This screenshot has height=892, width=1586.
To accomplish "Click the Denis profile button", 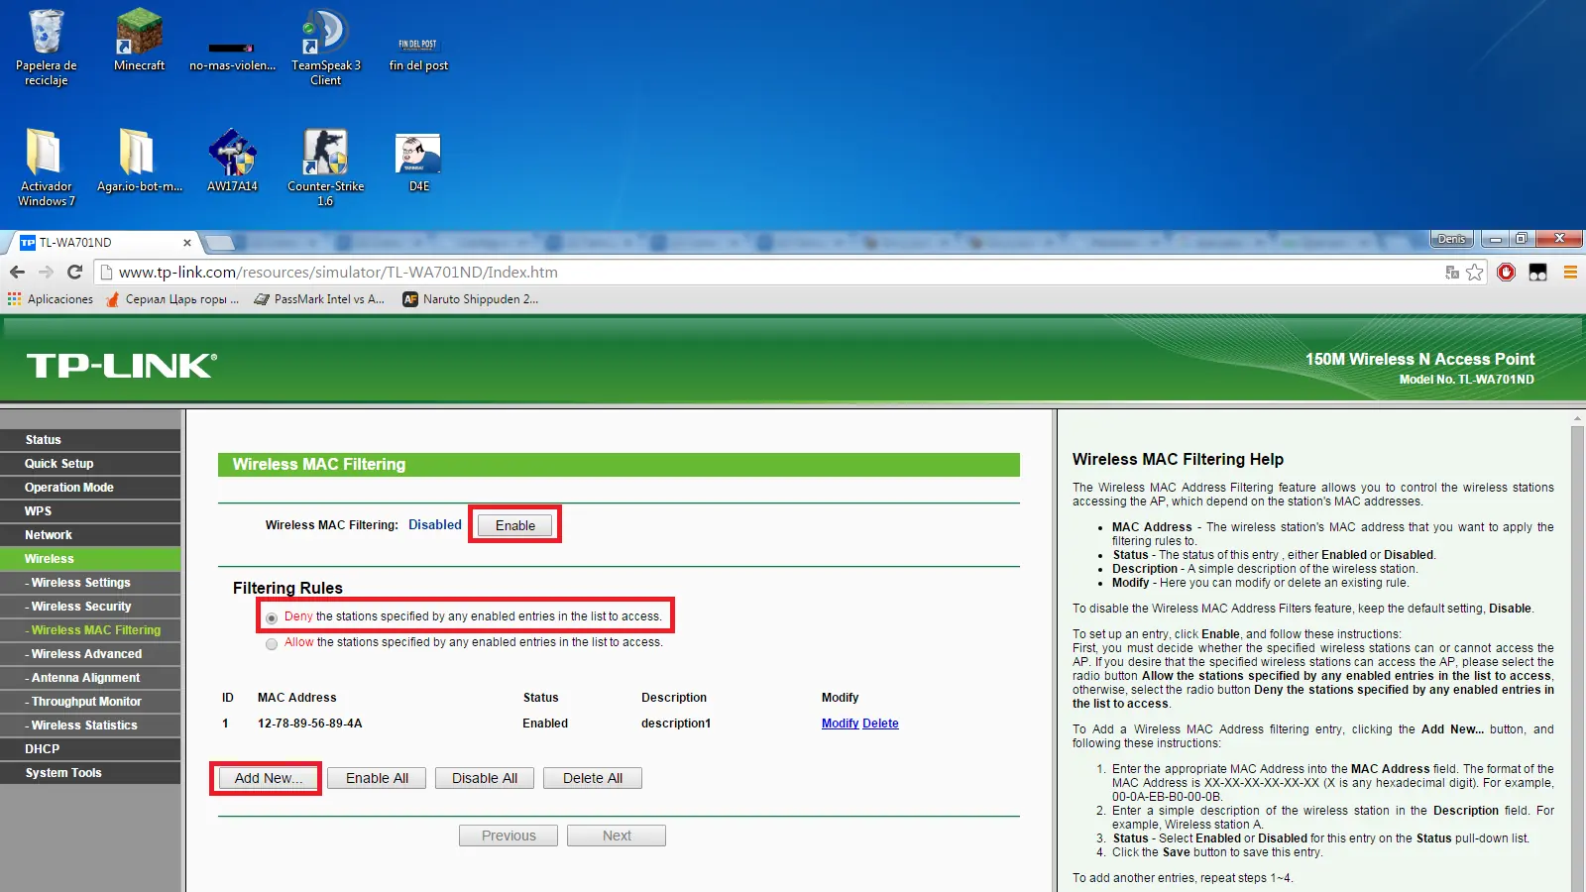I will tap(1452, 239).
